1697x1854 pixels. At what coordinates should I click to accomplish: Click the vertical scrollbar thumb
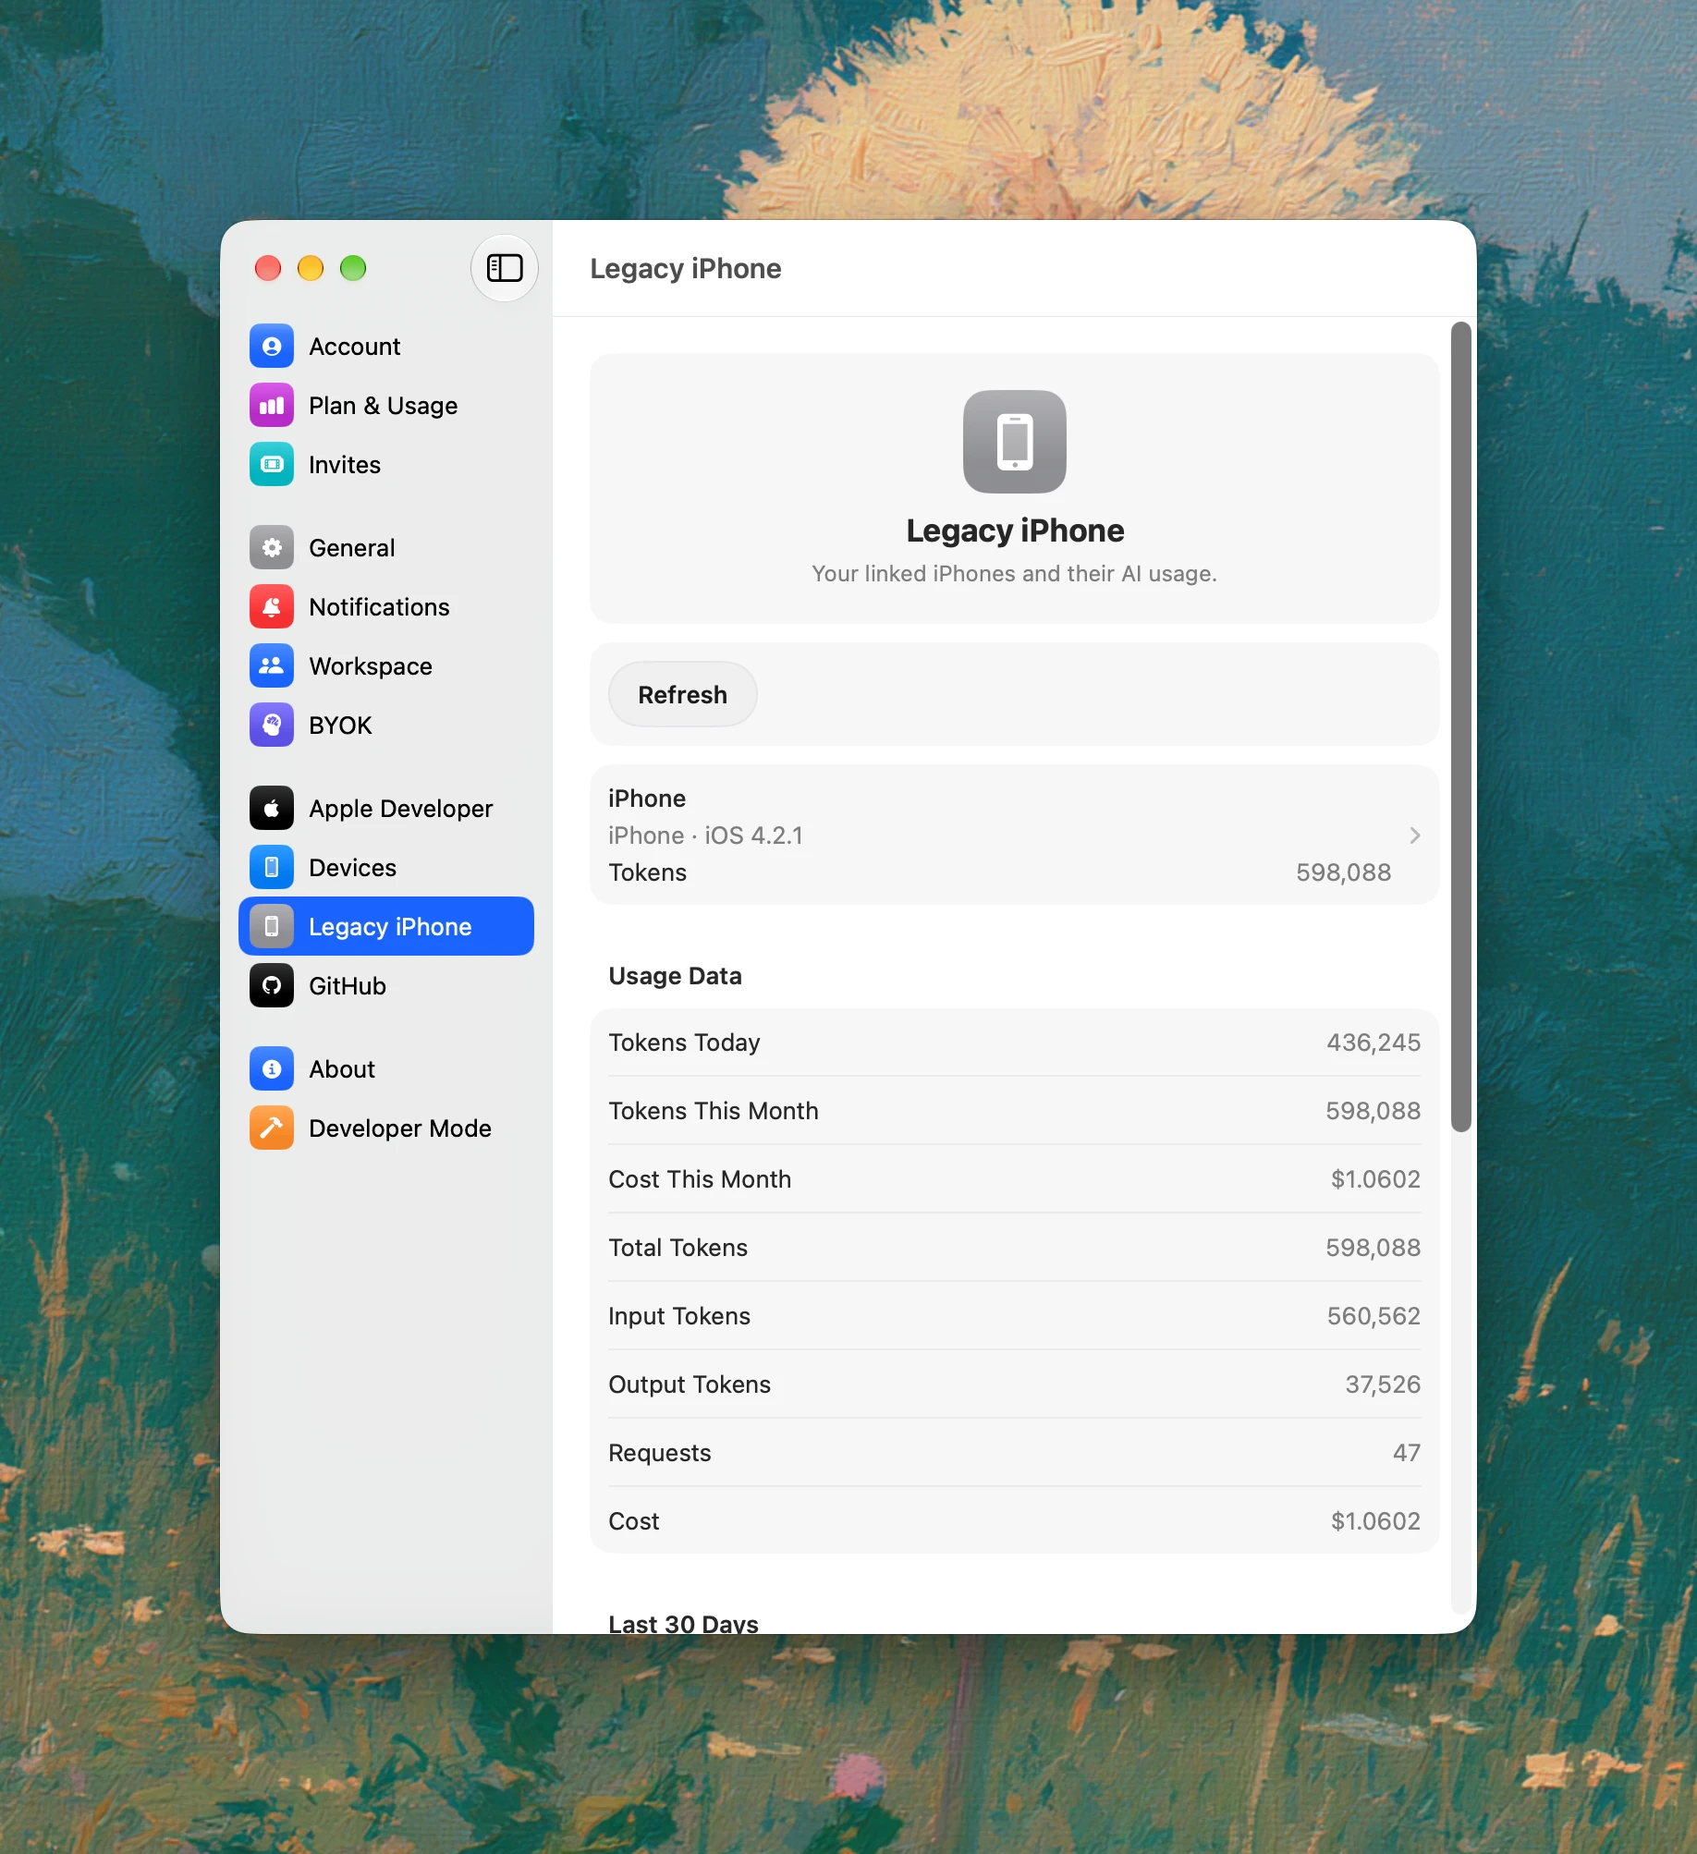point(1460,726)
